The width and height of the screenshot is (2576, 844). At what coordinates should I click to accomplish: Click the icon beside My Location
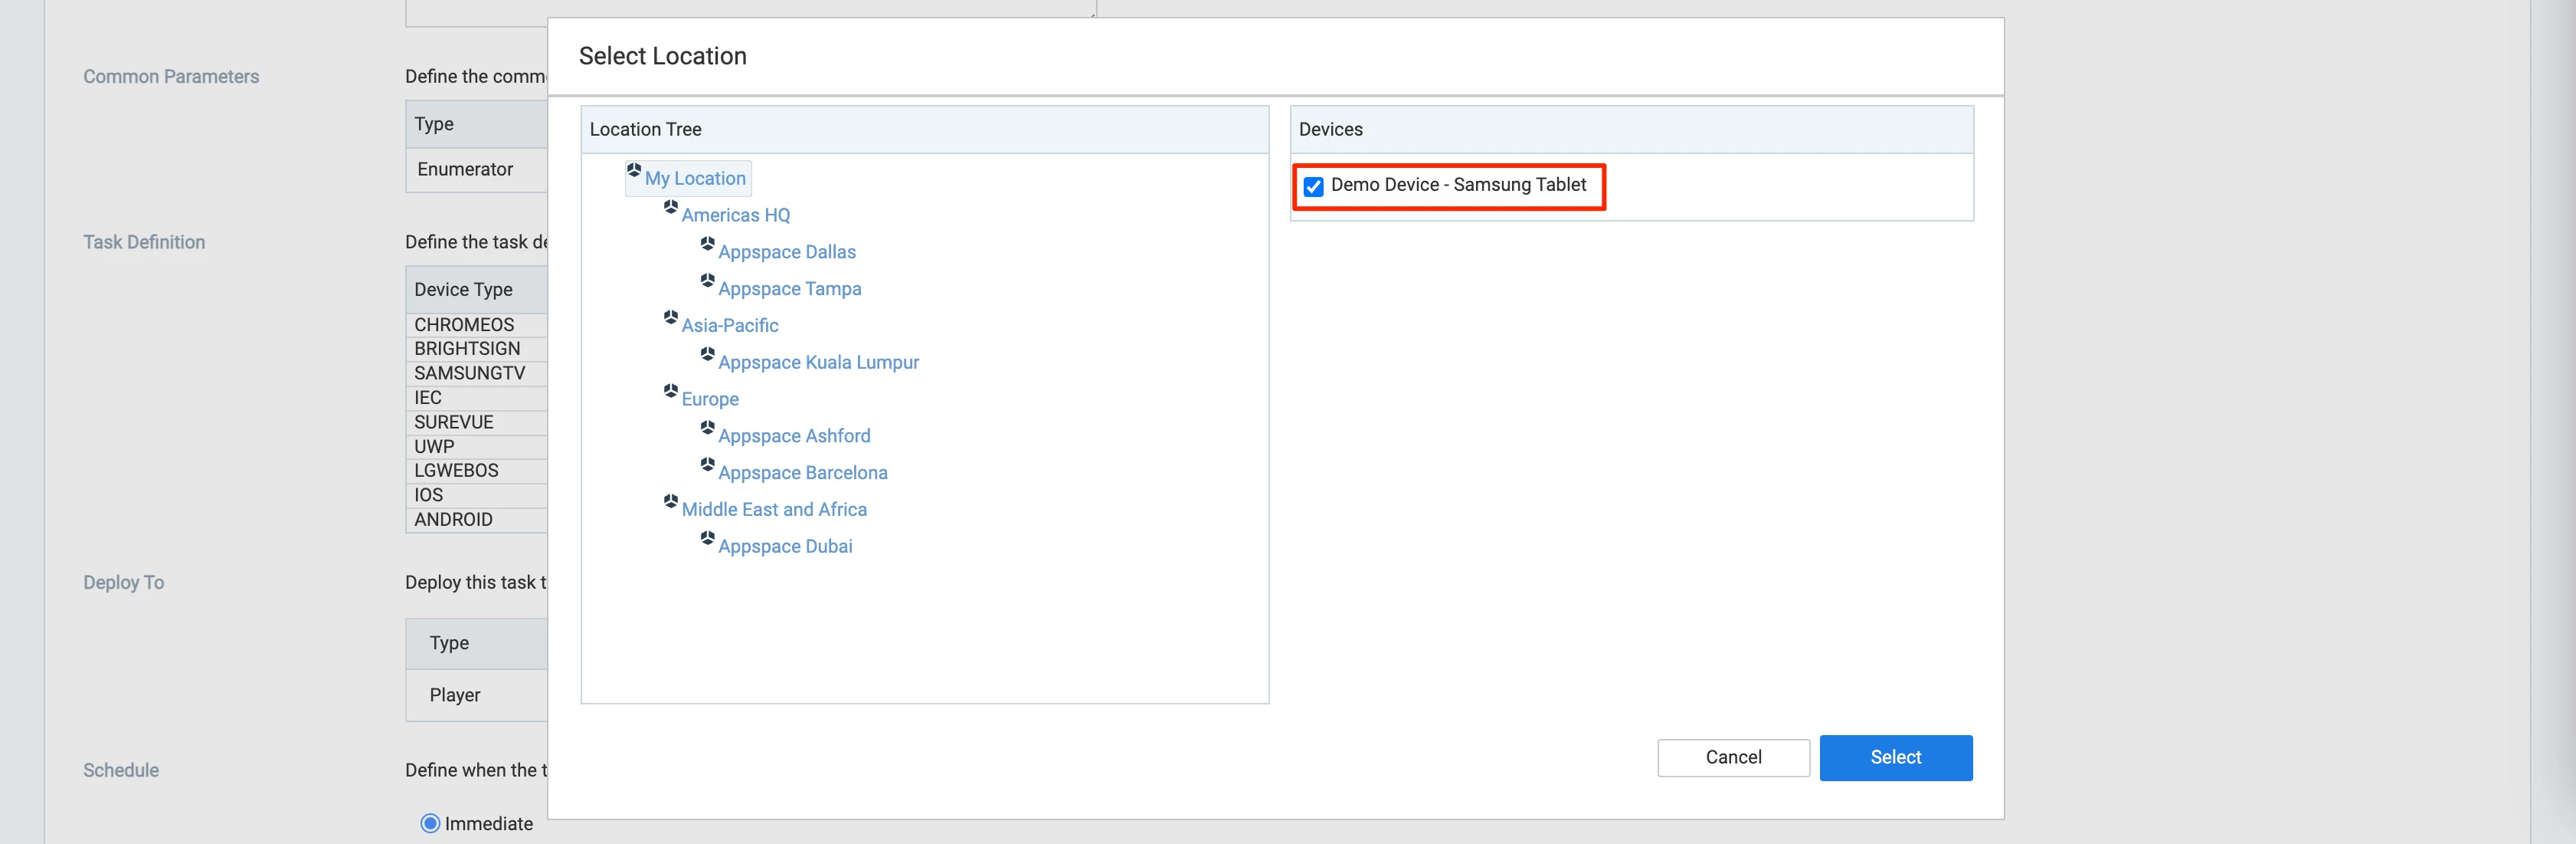633,170
